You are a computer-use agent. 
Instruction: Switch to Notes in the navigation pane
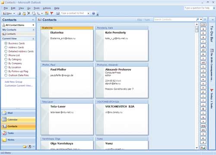click(x=18, y=139)
